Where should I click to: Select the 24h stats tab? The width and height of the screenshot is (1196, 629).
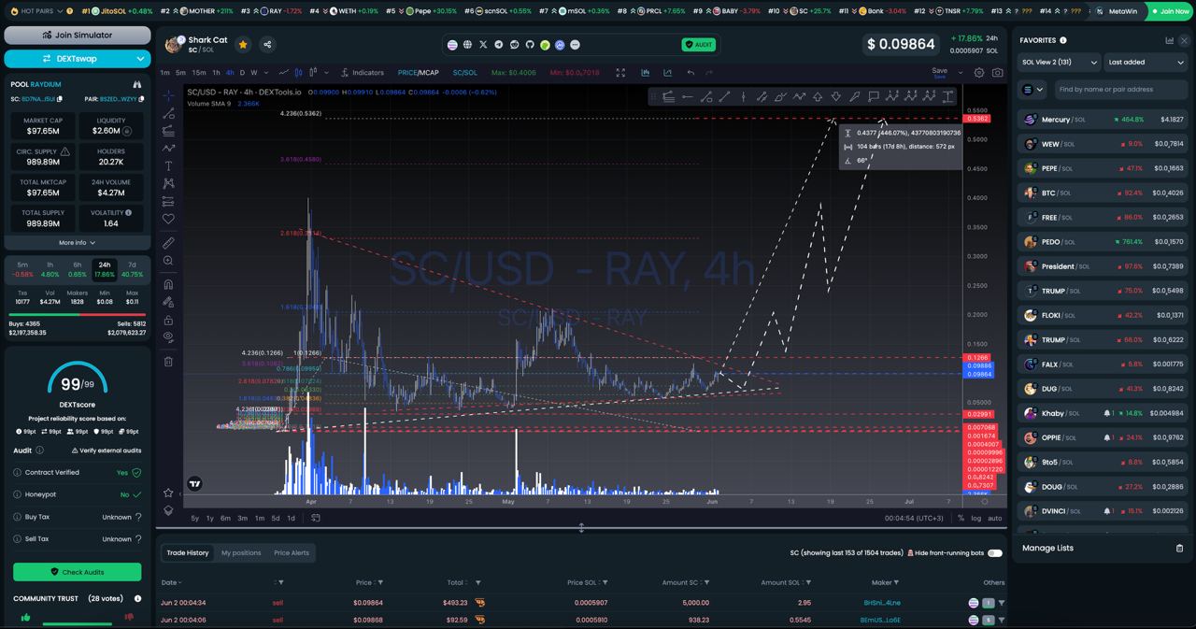105,269
